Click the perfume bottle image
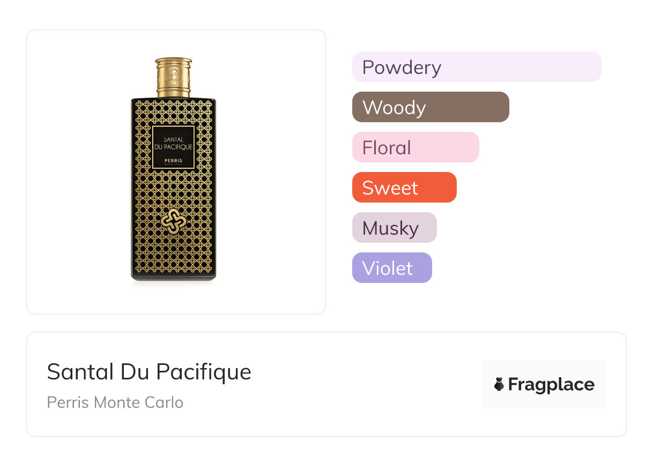Screen dimensions: 653x463 173,214
